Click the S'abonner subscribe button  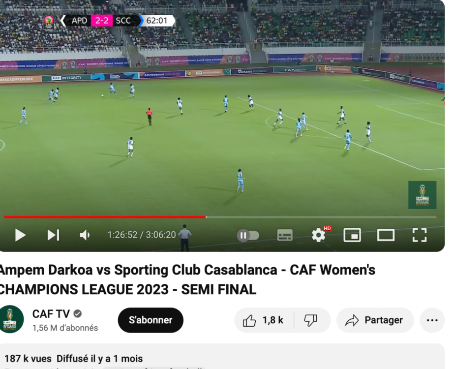(x=151, y=320)
